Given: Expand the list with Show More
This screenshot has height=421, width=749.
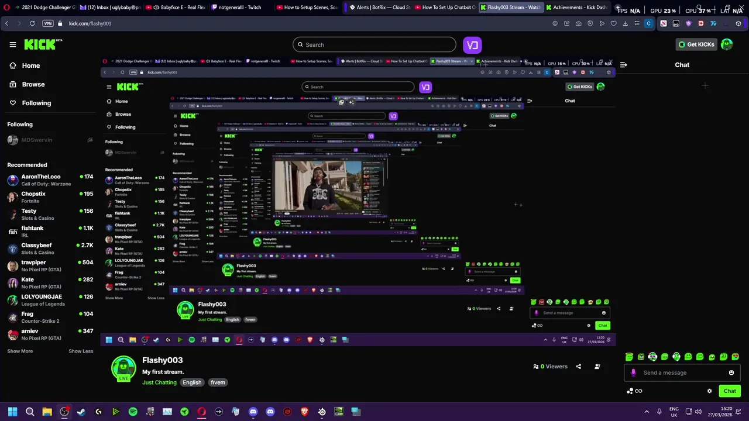Looking at the screenshot, I should (x=20, y=351).
